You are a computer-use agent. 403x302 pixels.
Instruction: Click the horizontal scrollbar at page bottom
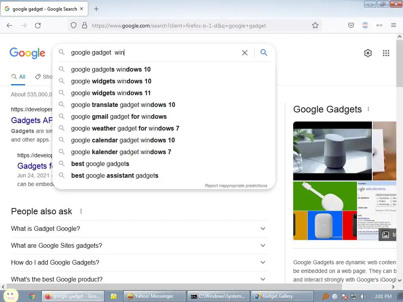point(174,287)
